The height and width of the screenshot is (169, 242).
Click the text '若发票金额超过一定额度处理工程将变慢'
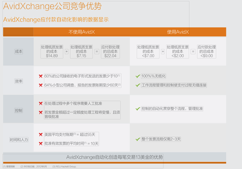(x=77, y=112)
